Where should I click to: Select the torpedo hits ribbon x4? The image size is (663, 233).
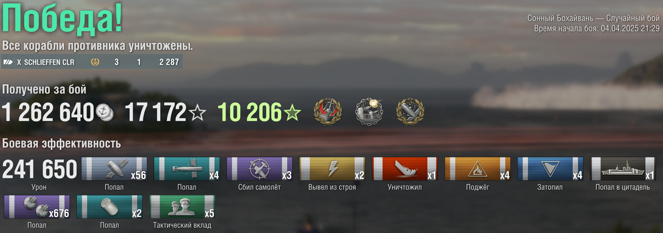coord(187,169)
